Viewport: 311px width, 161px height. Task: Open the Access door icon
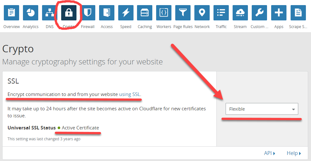click(107, 13)
